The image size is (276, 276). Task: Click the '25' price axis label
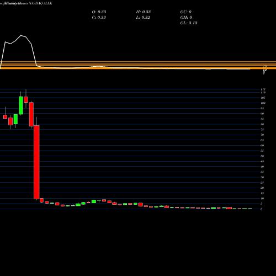262,183
